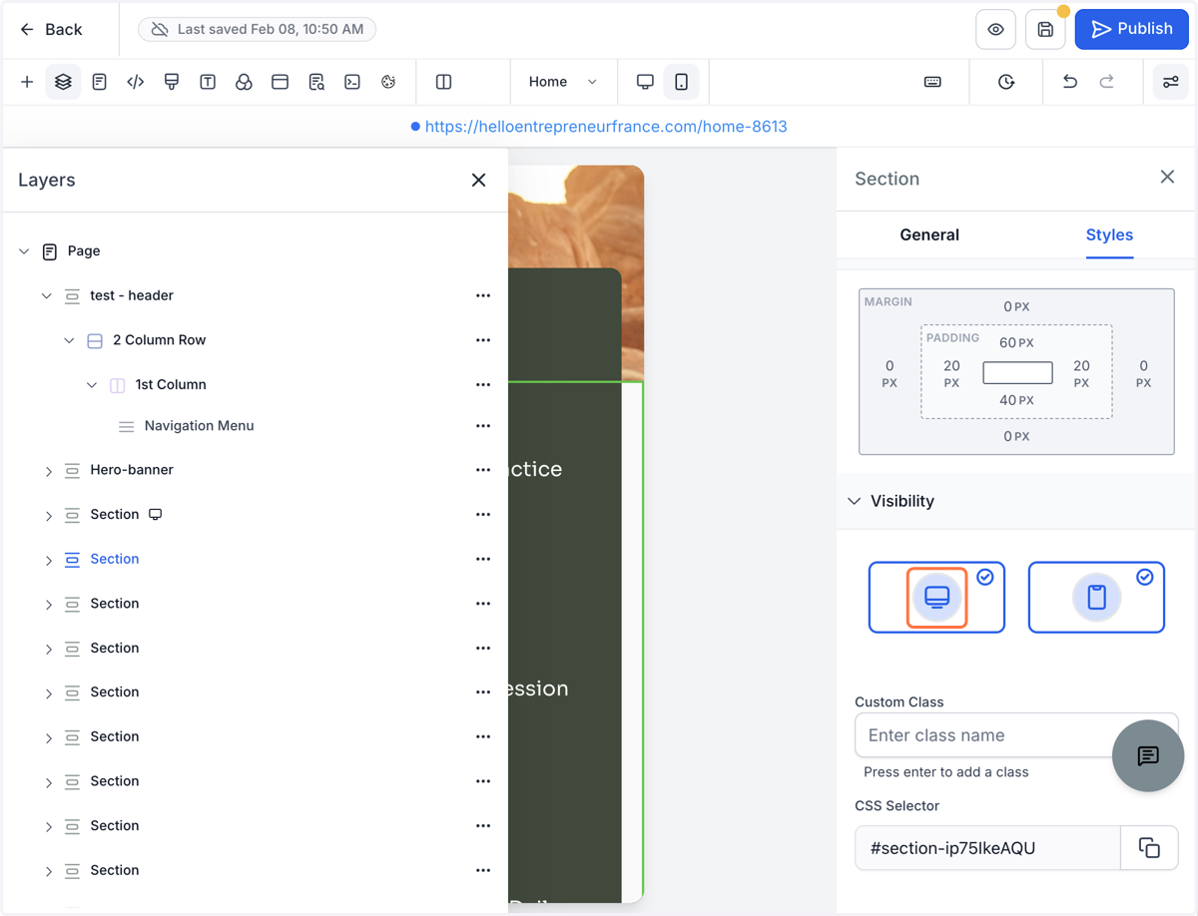Collapse the Page tree node
Image resolution: width=1198 pixels, height=916 pixels.
point(24,251)
